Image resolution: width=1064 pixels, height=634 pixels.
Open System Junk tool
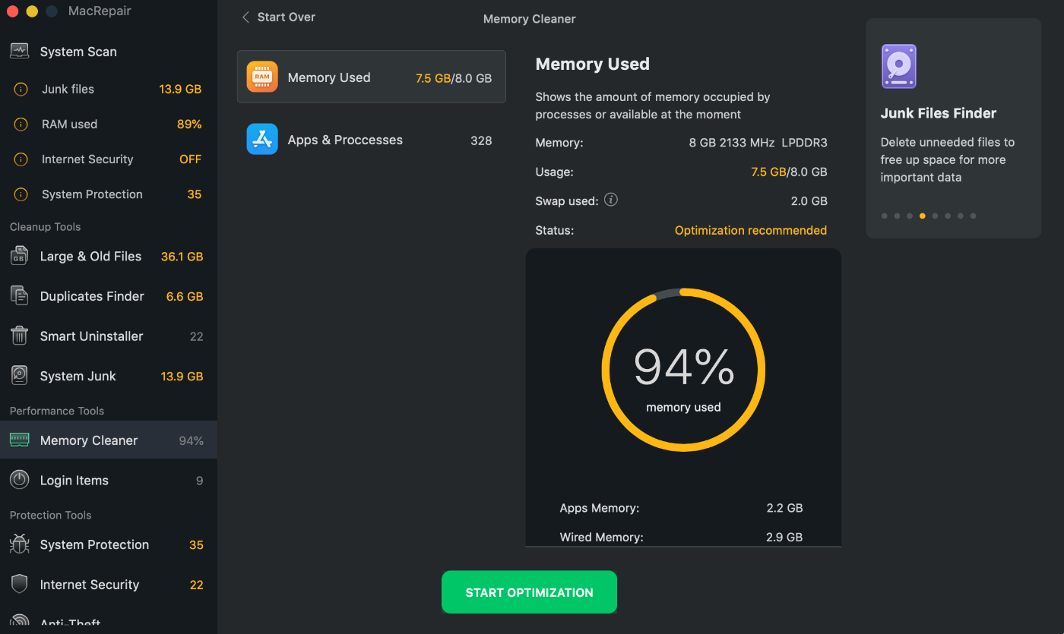(109, 376)
